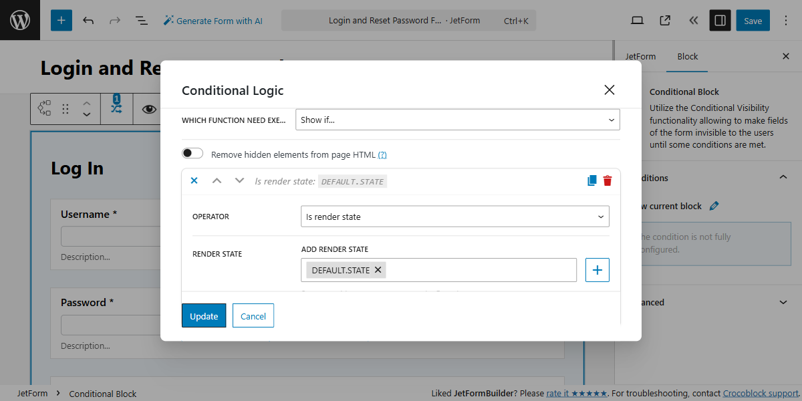Move the condition down
The image size is (802, 401).
click(x=239, y=180)
